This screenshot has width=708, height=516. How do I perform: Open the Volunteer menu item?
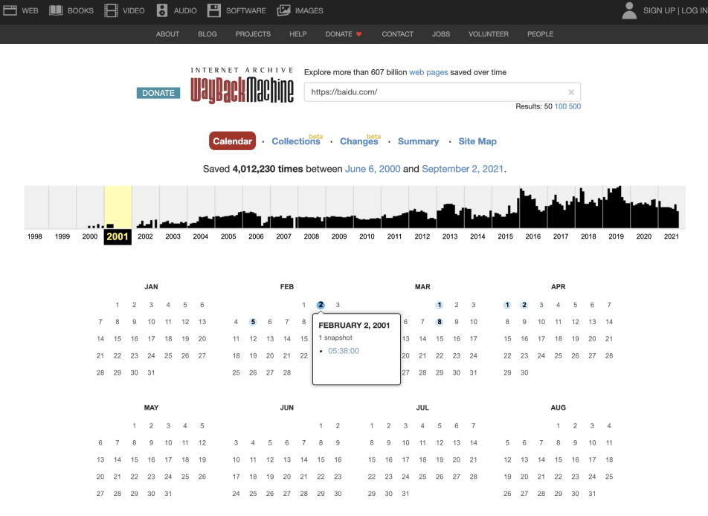pyautogui.click(x=489, y=34)
